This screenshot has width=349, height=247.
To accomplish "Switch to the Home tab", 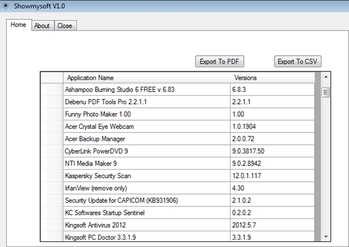I will tap(19, 25).
